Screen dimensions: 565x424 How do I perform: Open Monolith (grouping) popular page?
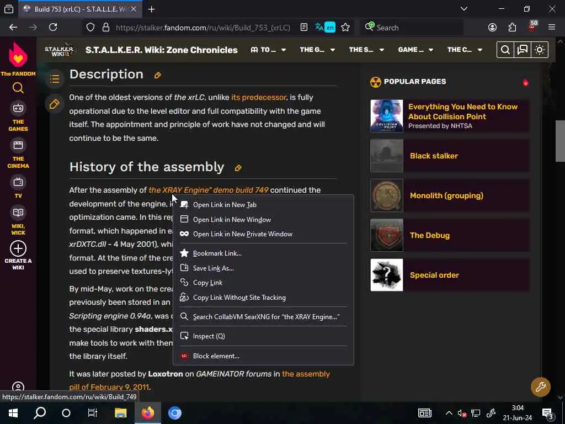(450, 195)
